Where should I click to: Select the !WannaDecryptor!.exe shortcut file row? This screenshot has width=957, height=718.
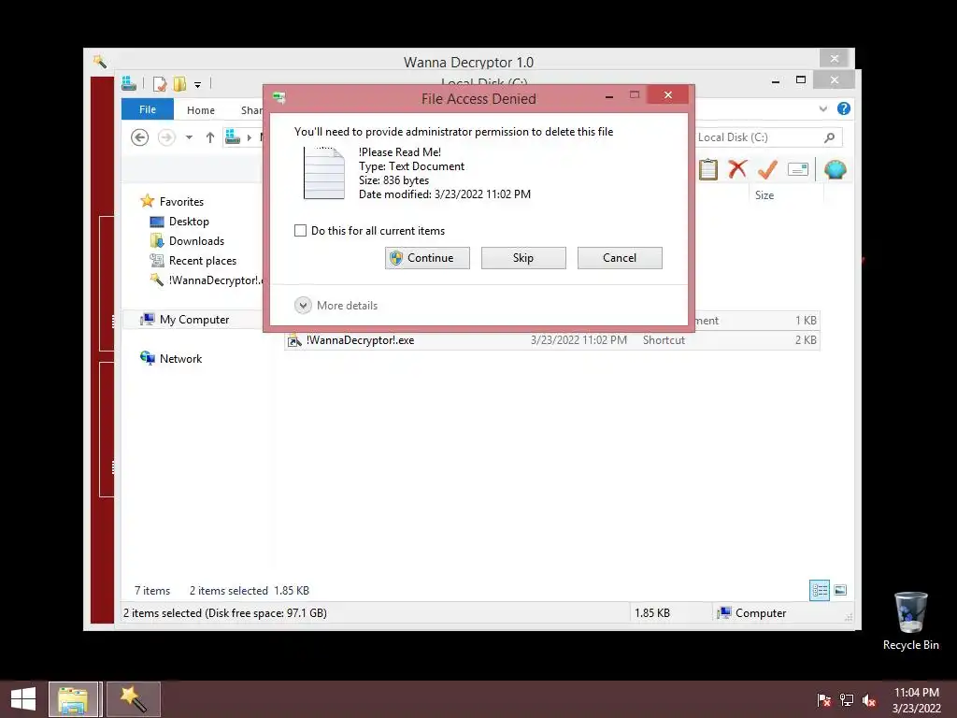[x=551, y=340]
